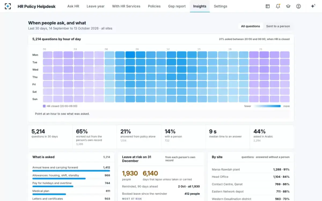Open the With HR Services tab
This screenshot has height=201, width=322.
point(126,6)
